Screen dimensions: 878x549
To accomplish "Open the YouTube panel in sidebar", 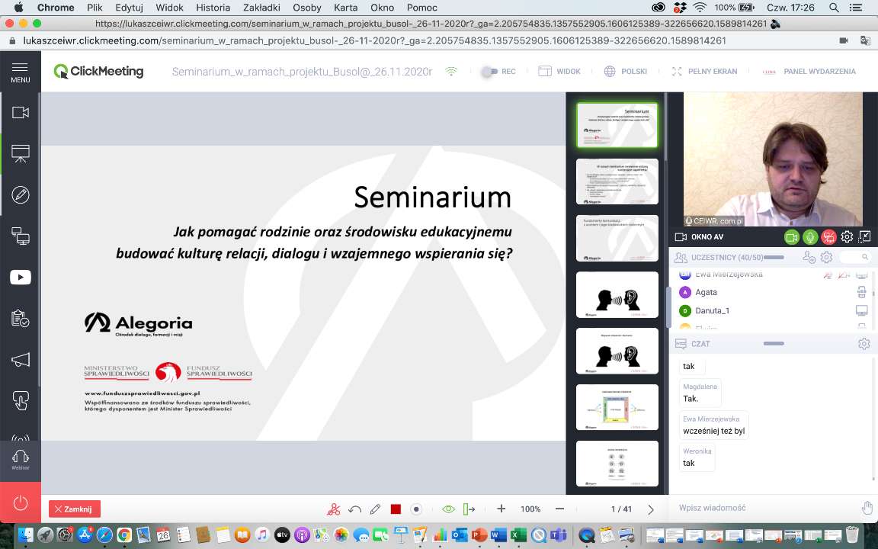I will point(21,278).
